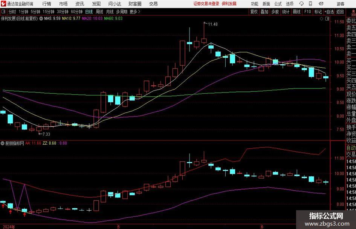The image size is (356, 229).
Task: Select the 日线 daily chart tab
Action: [x=89, y=12]
